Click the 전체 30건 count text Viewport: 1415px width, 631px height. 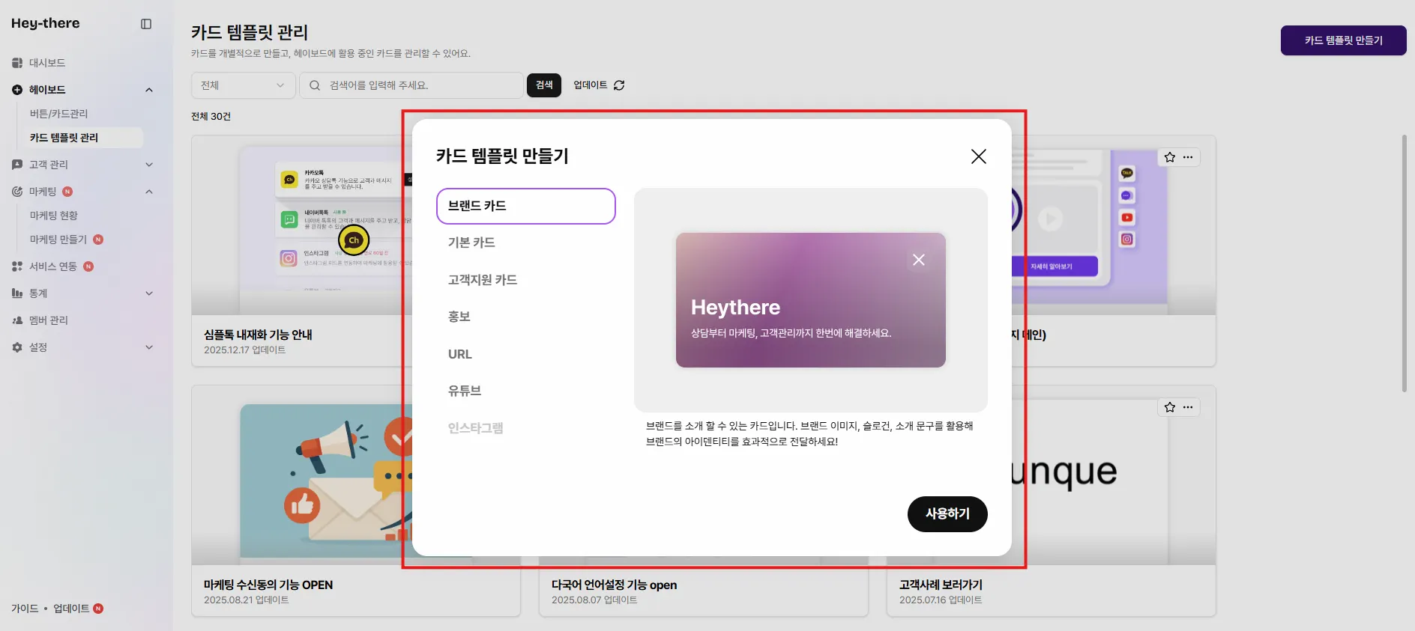click(x=211, y=117)
